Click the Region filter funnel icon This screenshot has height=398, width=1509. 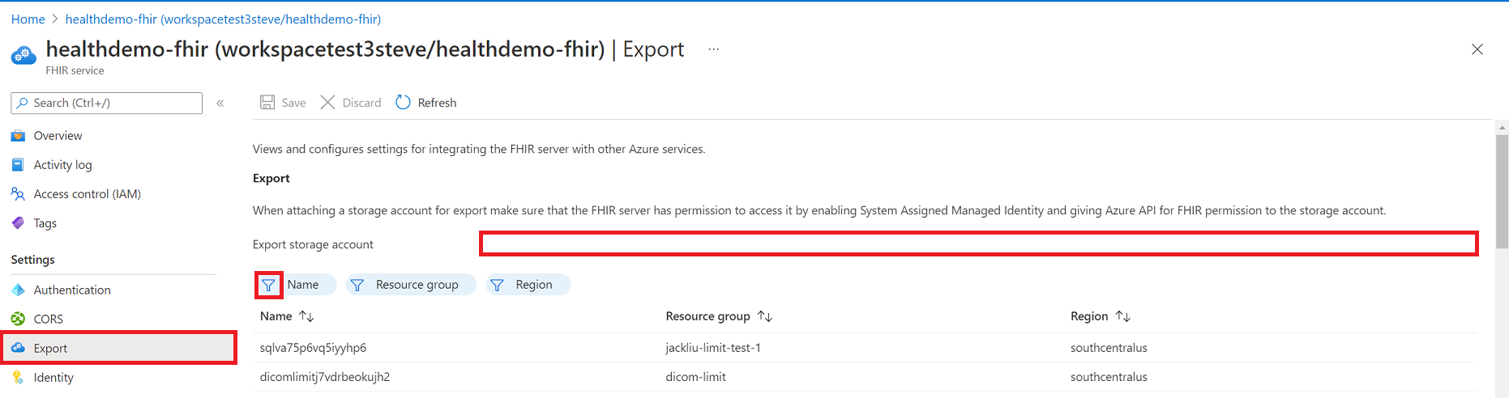point(498,285)
